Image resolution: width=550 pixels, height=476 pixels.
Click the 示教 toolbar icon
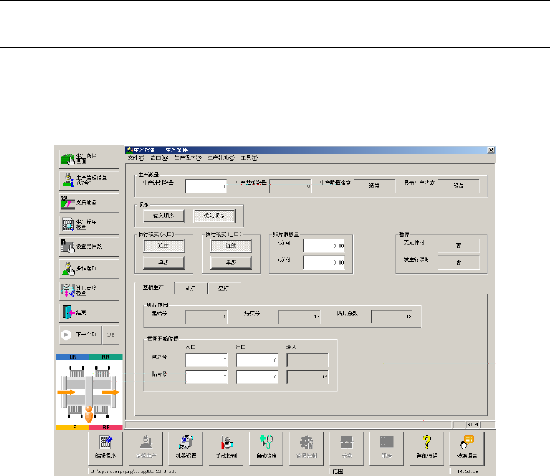pyautogui.click(x=347, y=449)
